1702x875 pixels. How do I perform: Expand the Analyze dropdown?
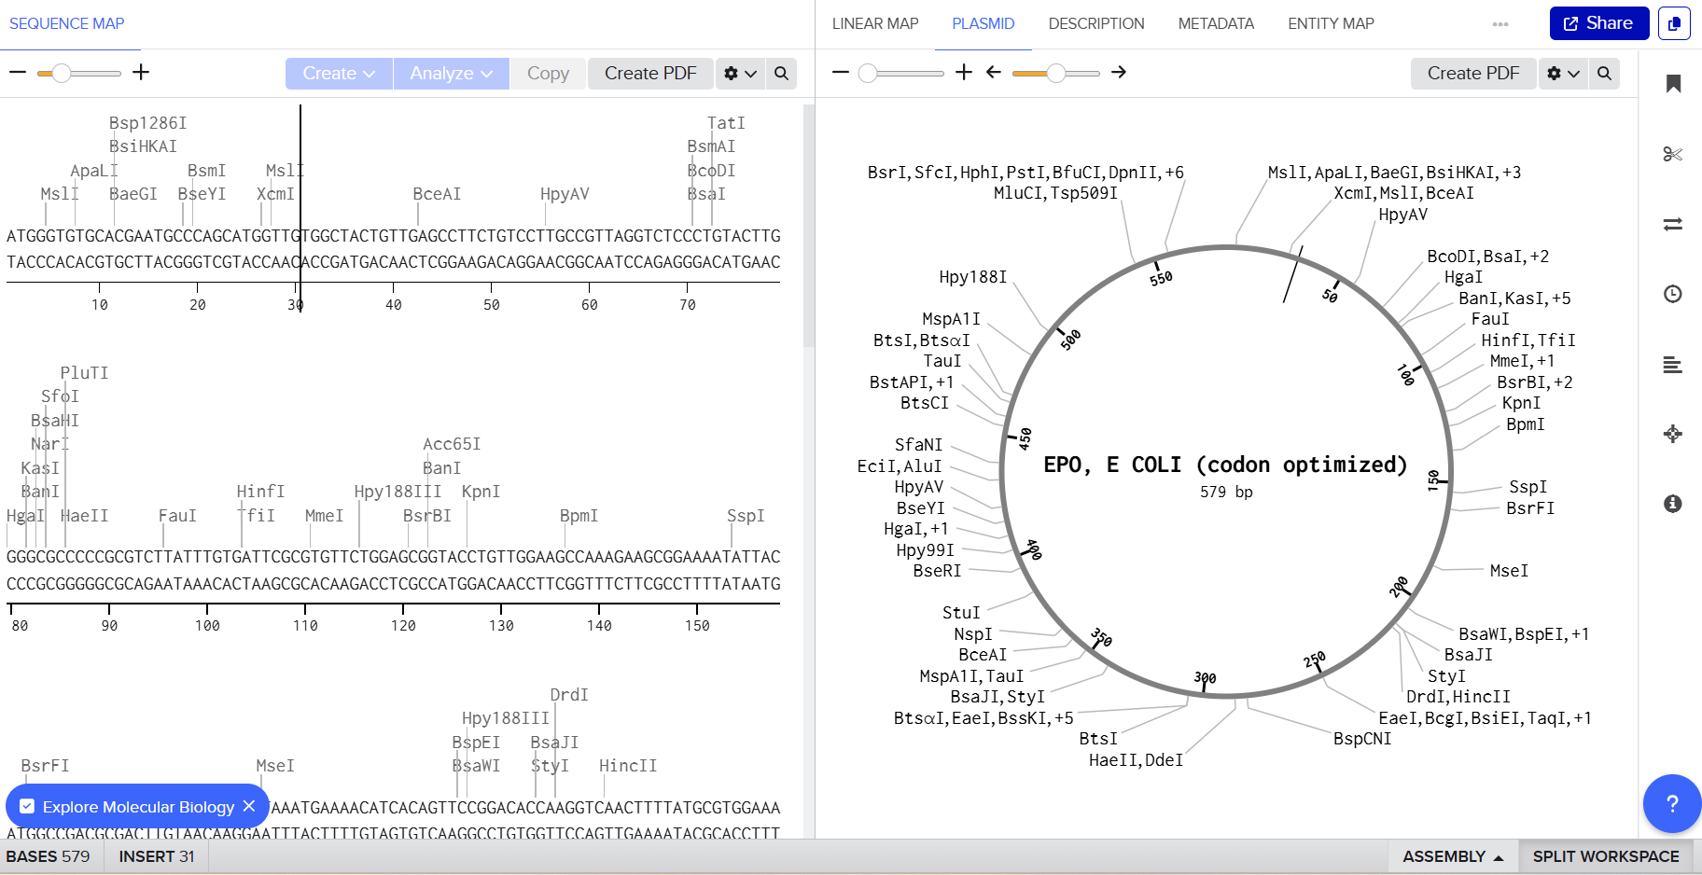(451, 73)
